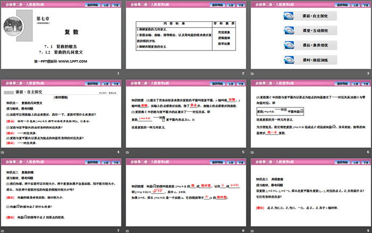The image size is (372, 233).
Task: Click the animation star icon below slide 4
Action: coord(2,152)
